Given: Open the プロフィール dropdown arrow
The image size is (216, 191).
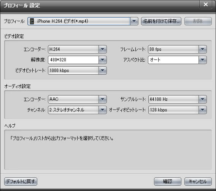Looking at the screenshot, I should point(134,21).
